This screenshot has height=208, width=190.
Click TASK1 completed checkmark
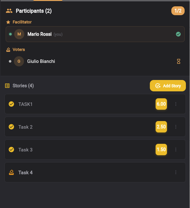11,104
